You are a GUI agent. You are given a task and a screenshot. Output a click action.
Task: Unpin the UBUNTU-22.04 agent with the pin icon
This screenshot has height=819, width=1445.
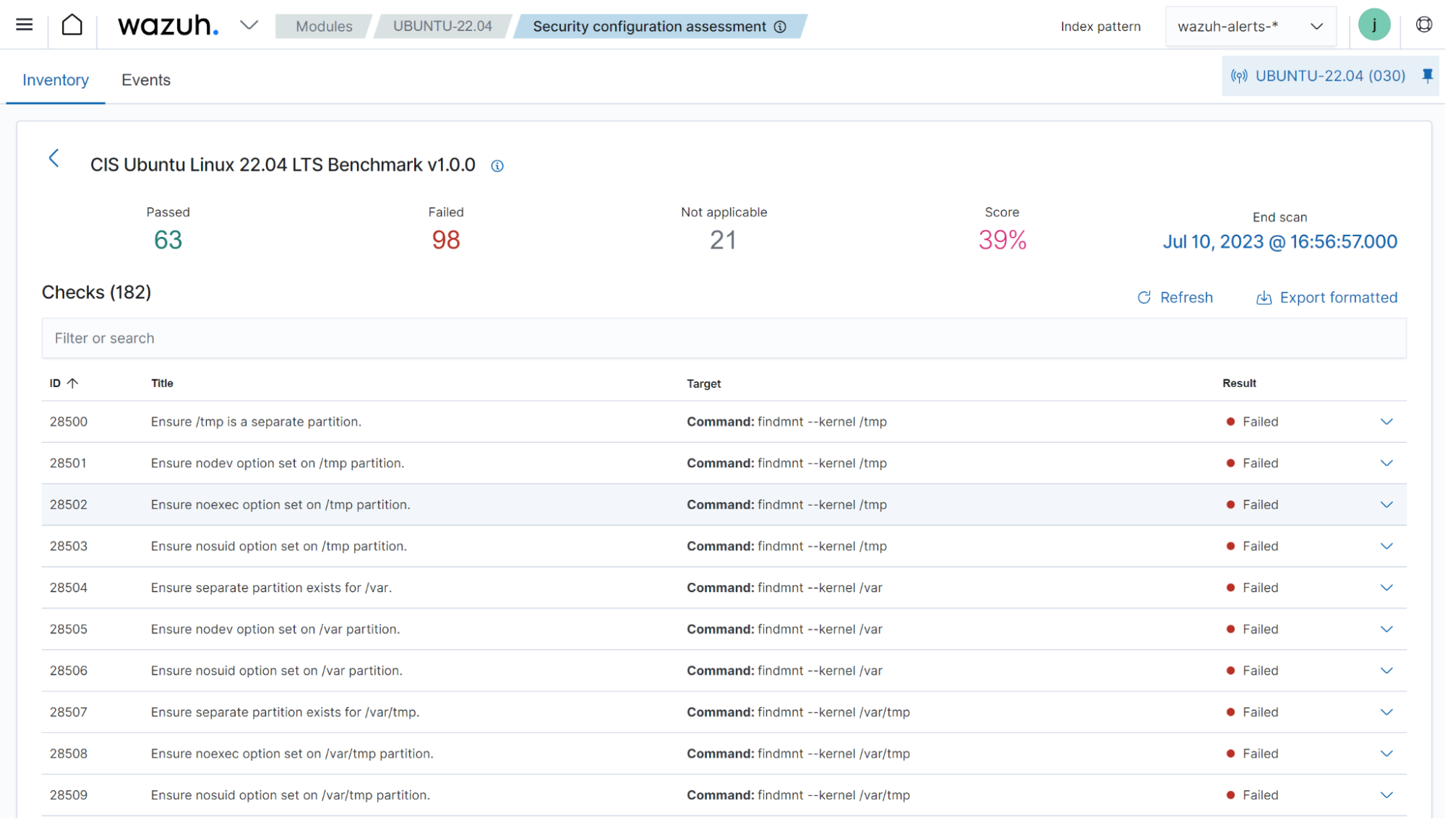click(1427, 76)
